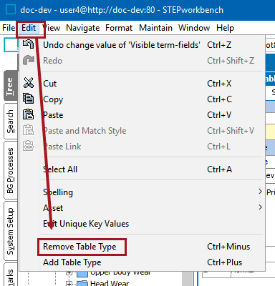The image size is (275, 286).
Task: Select Edit Unique Key Values
Action: click(x=86, y=224)
